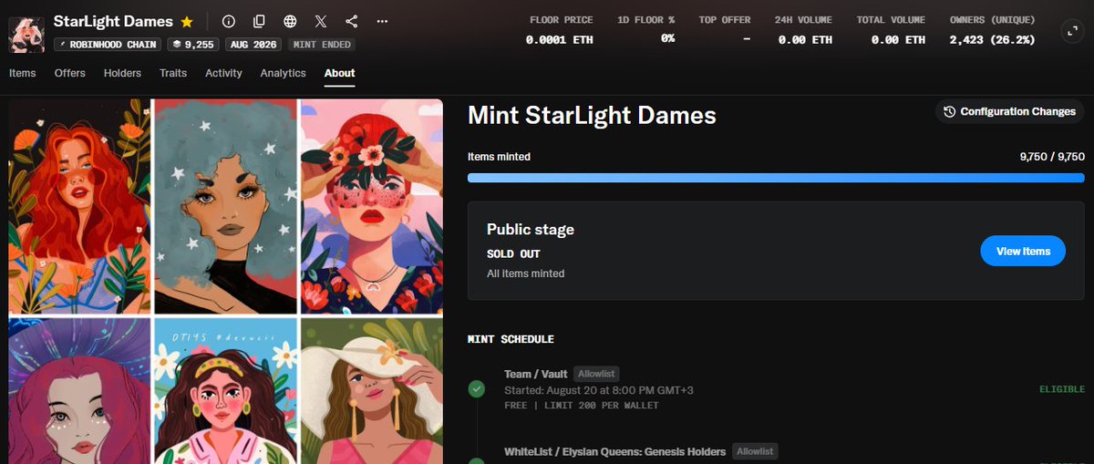Click the share icon

point(352,21)
